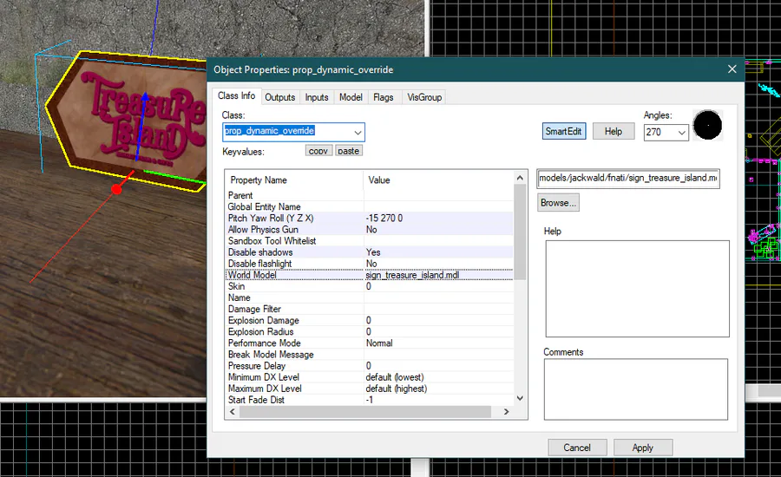Select the Parent property row
Screen dimensions: 781x477
click(x=369, y=195)
